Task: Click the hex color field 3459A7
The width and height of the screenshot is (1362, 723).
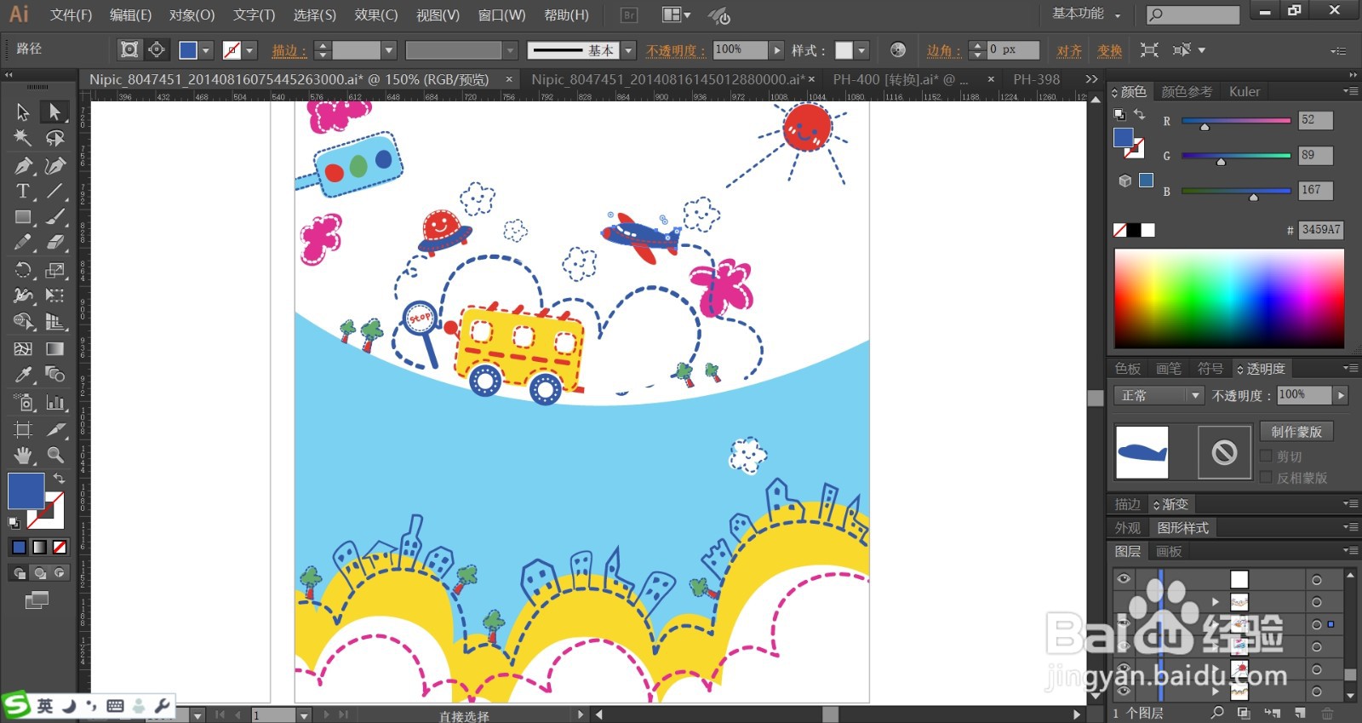Action: 1320,230
